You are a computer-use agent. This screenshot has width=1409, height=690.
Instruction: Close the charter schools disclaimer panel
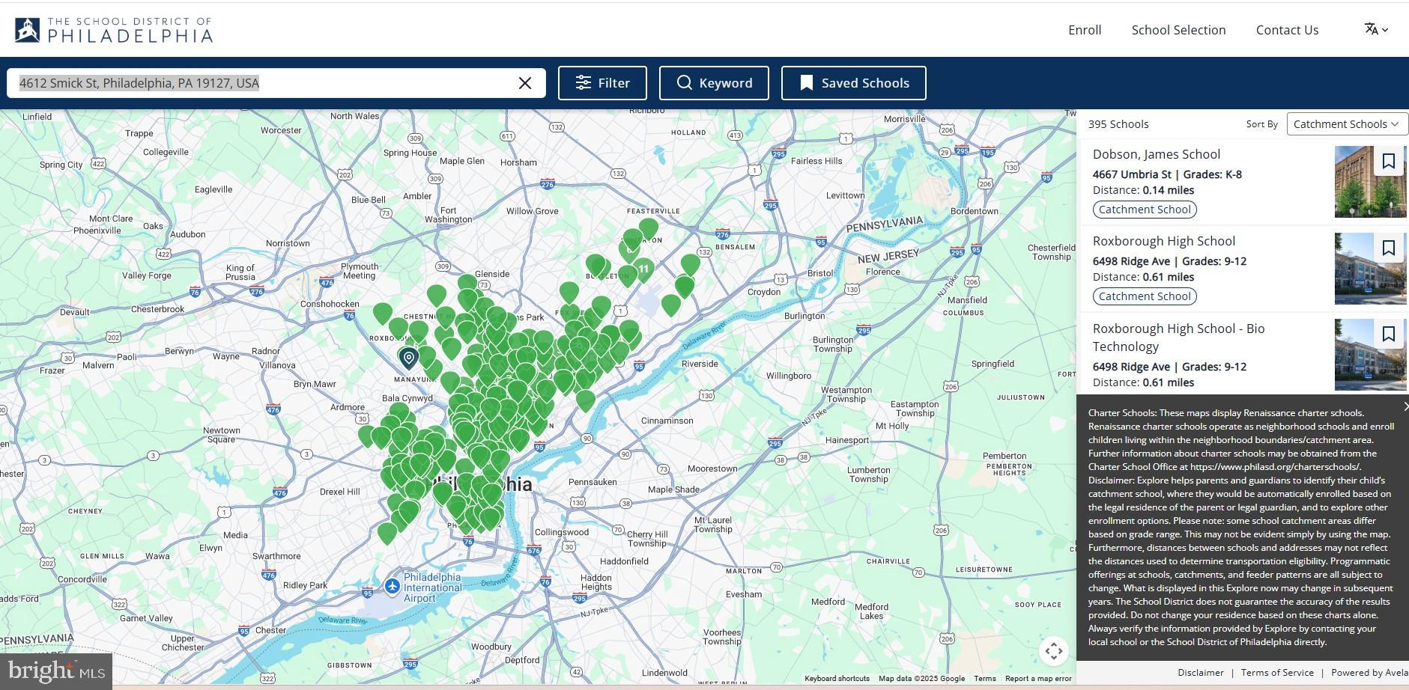click(1405, 406)
